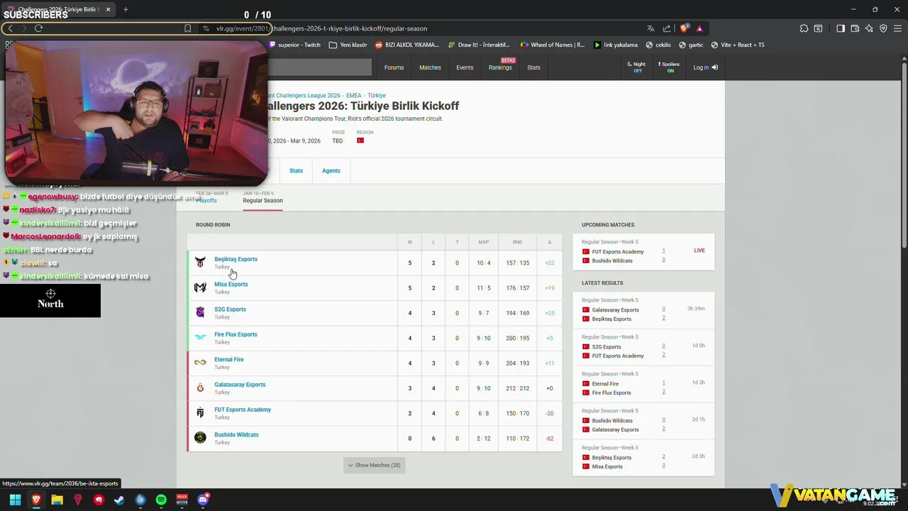Open the Stats item in the top navigation
This screenshot has width=908, height=511.
[533, 67]
